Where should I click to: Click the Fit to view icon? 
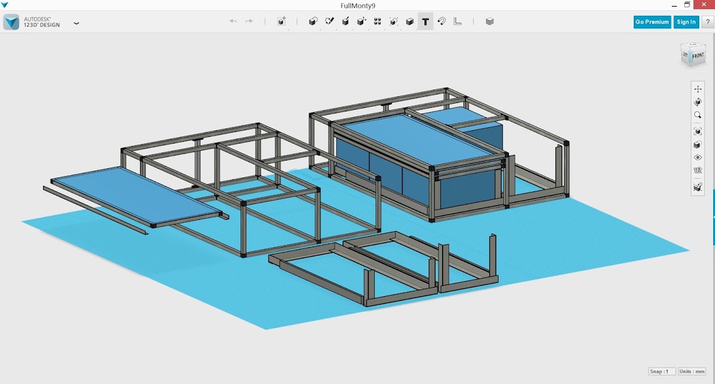(697, 131)
